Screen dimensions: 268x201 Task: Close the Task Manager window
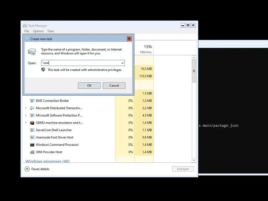tap(193, 25)
